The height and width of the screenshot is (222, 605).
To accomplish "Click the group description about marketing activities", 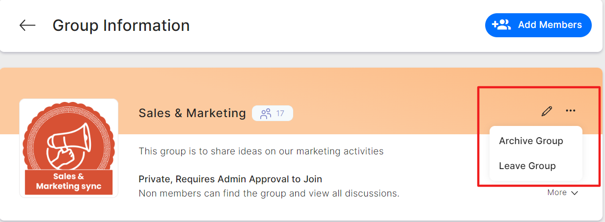I will tap(261, 151).
